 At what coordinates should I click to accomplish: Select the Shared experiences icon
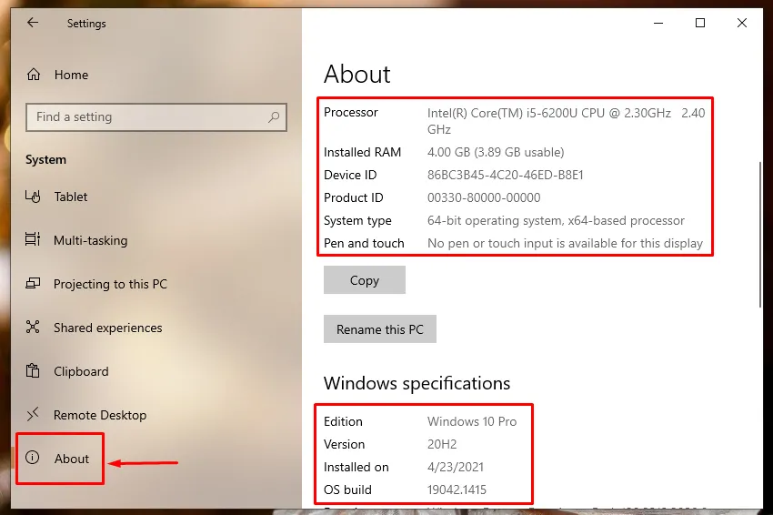coord(34,328)
